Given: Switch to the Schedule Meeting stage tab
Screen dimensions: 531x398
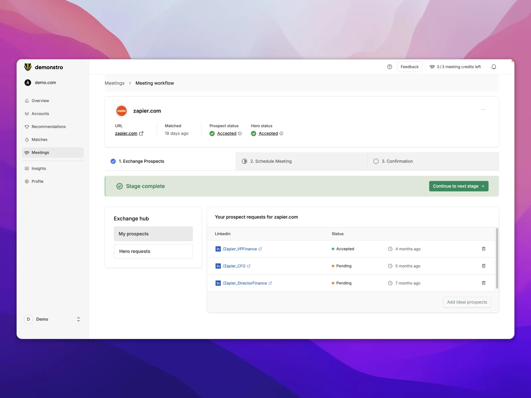Looking at the screenshot, I should point(270,161).
